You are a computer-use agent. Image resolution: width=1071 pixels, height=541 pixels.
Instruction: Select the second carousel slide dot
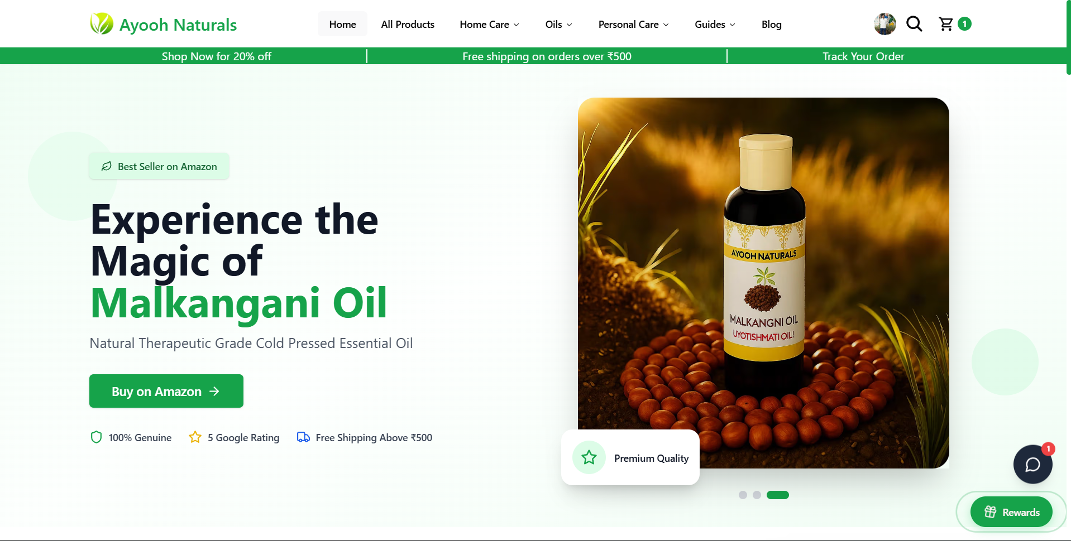[757, 495]
